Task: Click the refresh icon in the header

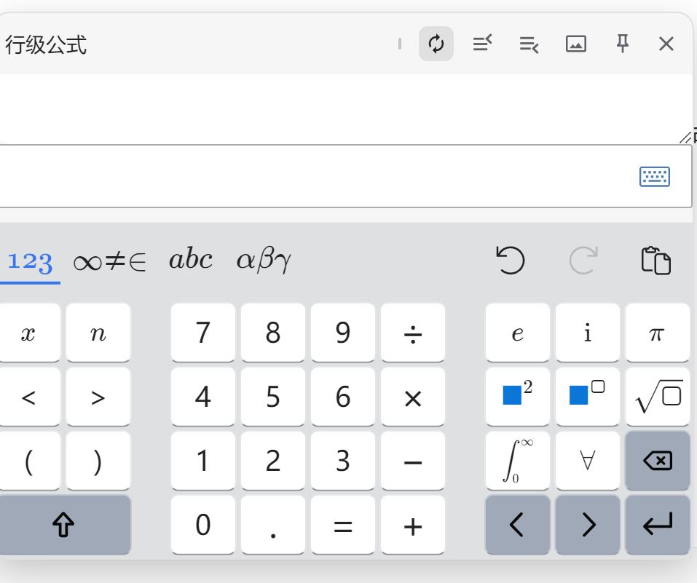Action: [436, 44]
